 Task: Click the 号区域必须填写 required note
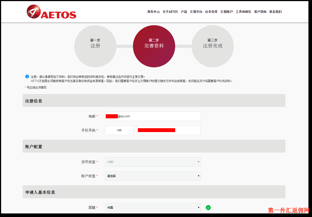(37, 88)
